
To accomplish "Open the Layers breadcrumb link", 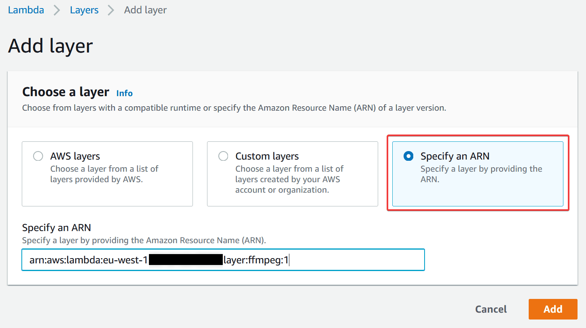I will 84,10.
